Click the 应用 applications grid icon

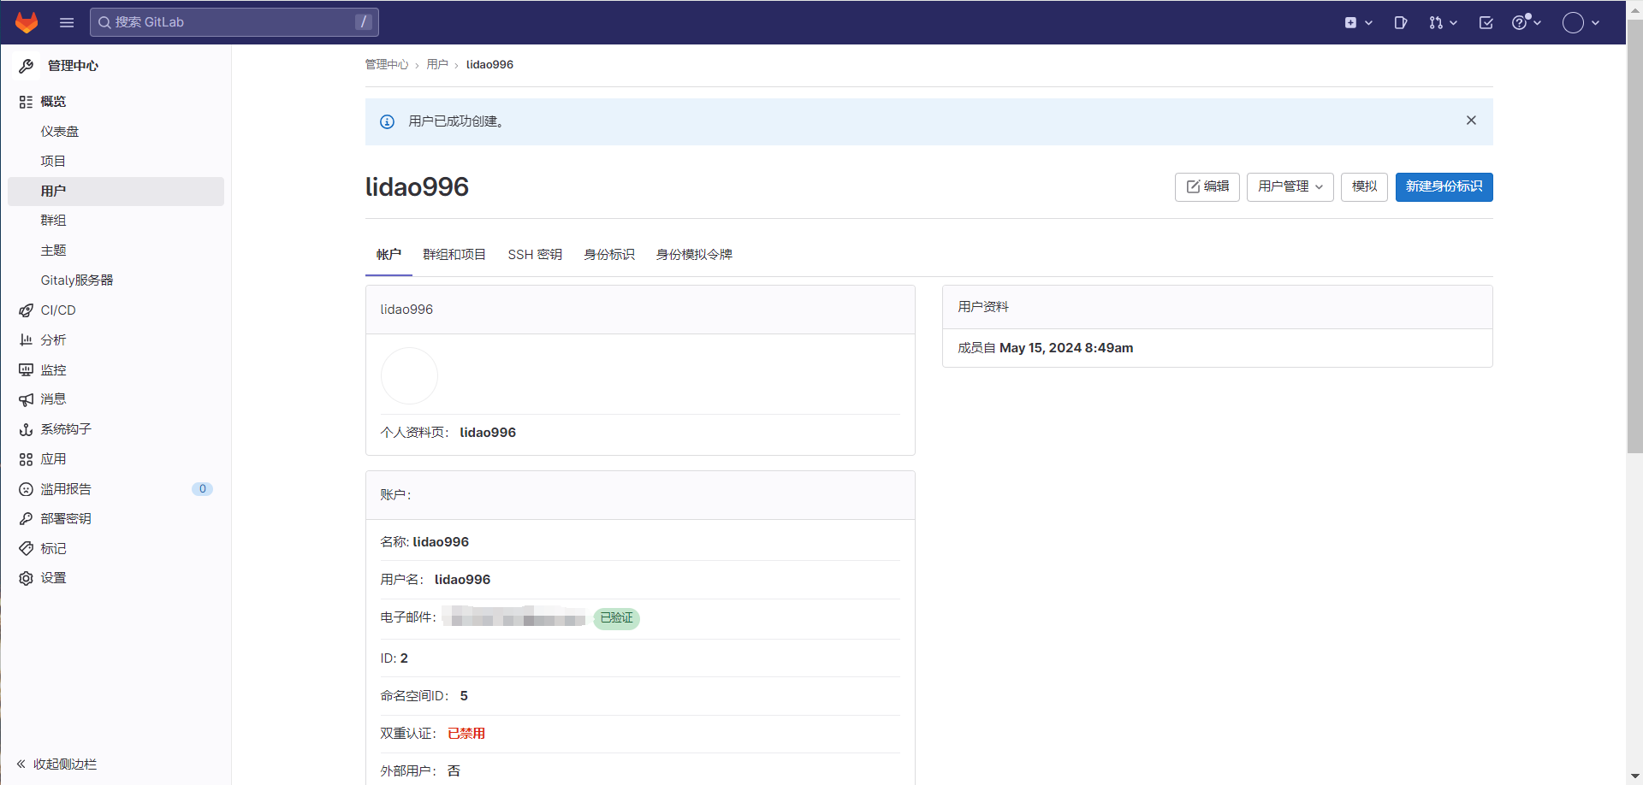[x=26, y=459]
